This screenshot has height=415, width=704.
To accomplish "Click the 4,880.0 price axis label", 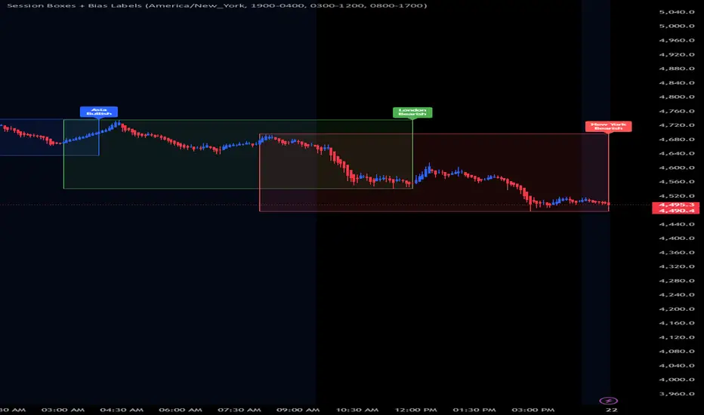I will (677, 69).
